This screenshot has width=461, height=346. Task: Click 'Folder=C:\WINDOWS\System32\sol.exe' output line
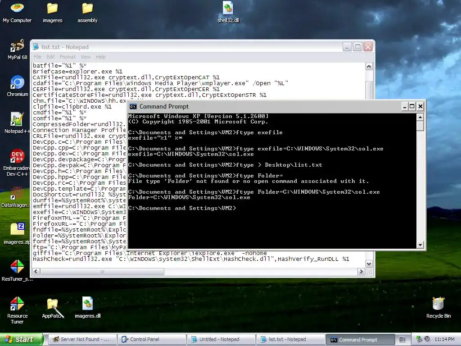pyautogui.click(x=189, y=197)
